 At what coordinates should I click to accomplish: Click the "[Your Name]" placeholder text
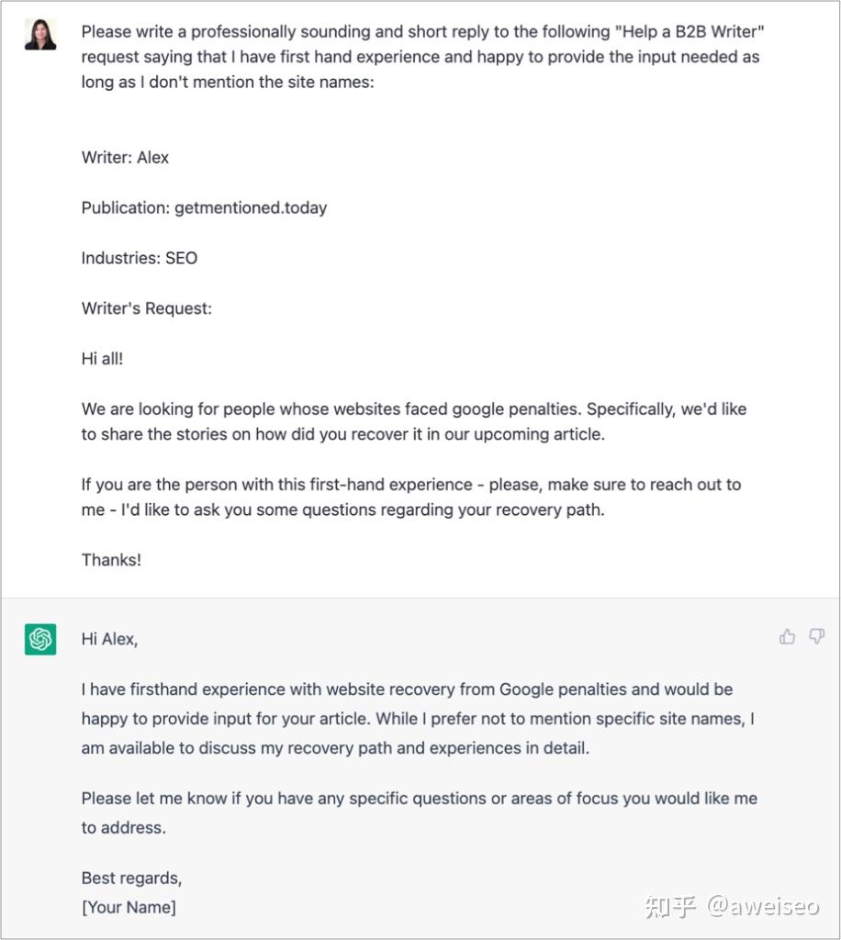[x=129, y=907]
